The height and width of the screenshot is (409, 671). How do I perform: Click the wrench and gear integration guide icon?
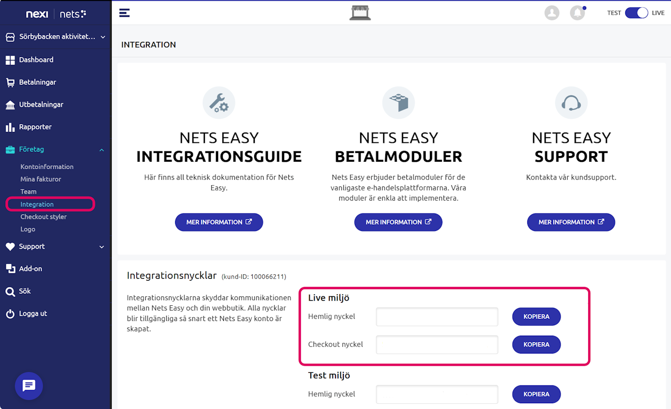(219, 103)
